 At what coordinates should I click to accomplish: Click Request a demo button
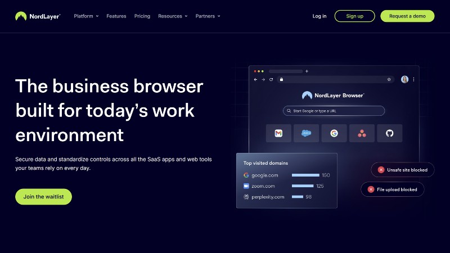click(x=407, y=16)
